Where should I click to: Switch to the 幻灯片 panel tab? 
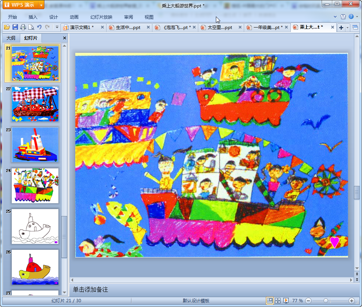click(30, 38)
